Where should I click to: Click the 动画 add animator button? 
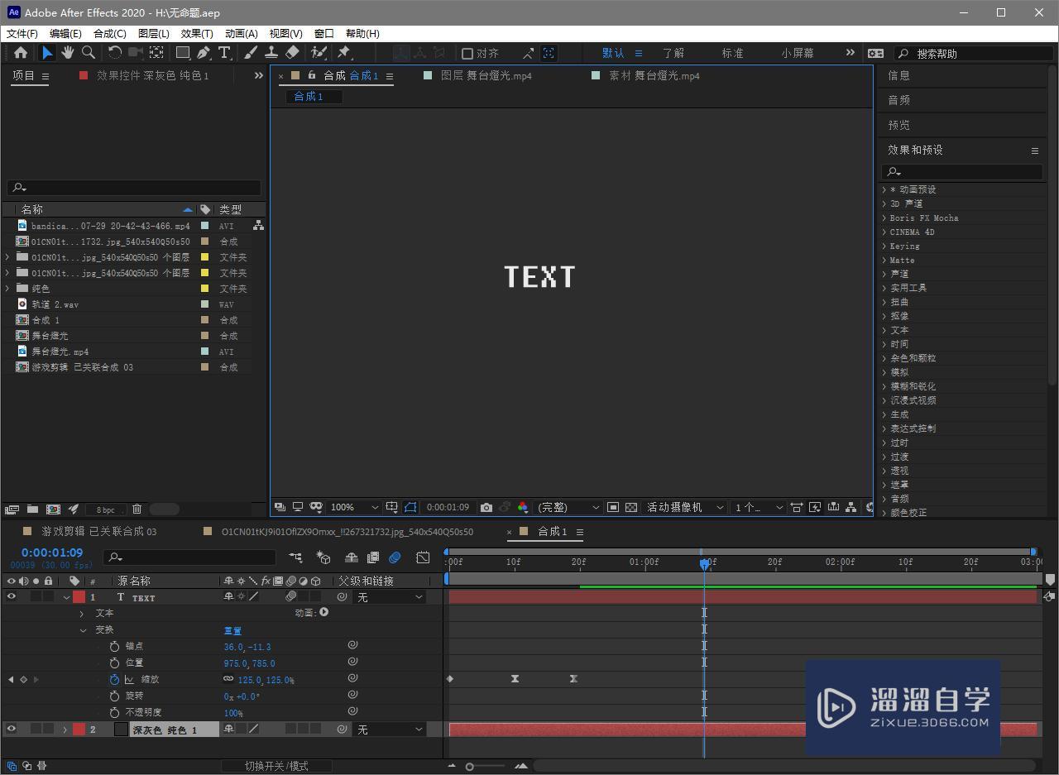click(323, 613)
